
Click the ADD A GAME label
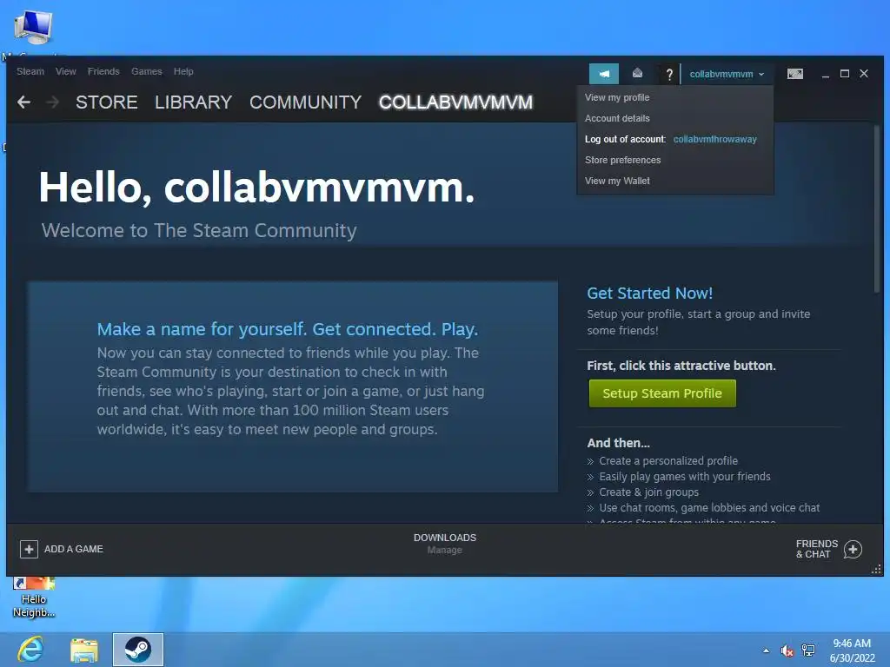coord(74,549)
